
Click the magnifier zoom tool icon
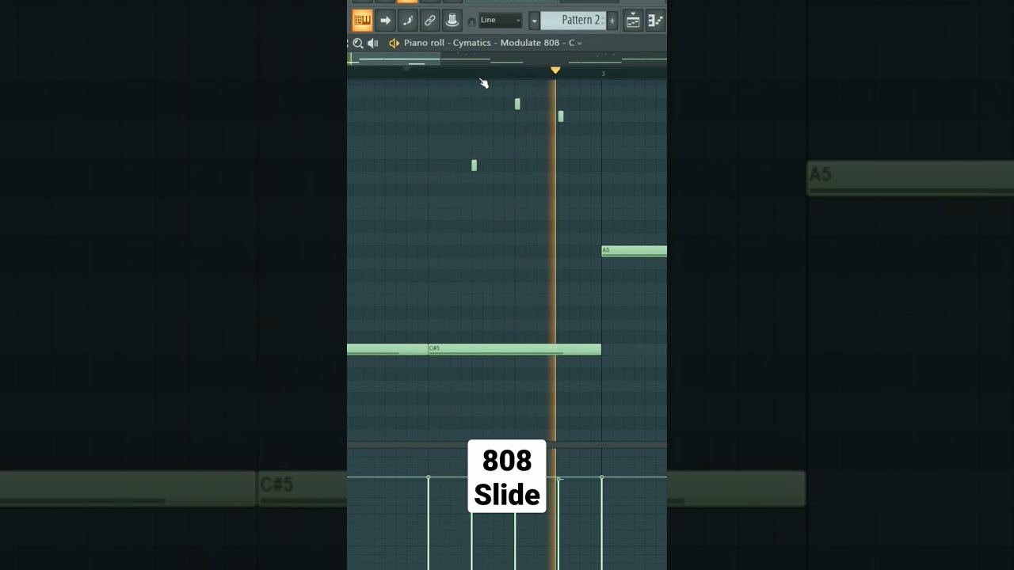click(358, 43)
